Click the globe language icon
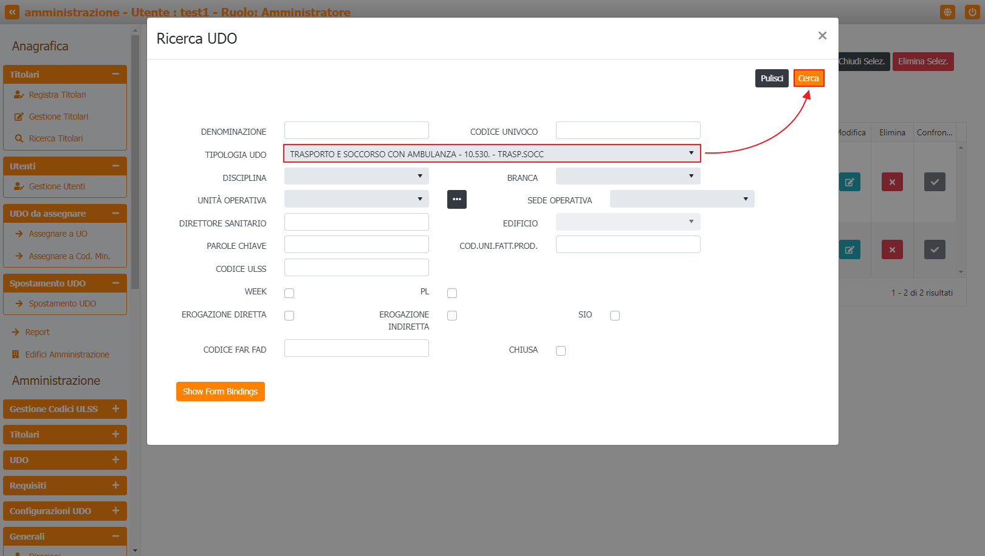The width and height of the screenshot is (985, 556). (947, 12)
